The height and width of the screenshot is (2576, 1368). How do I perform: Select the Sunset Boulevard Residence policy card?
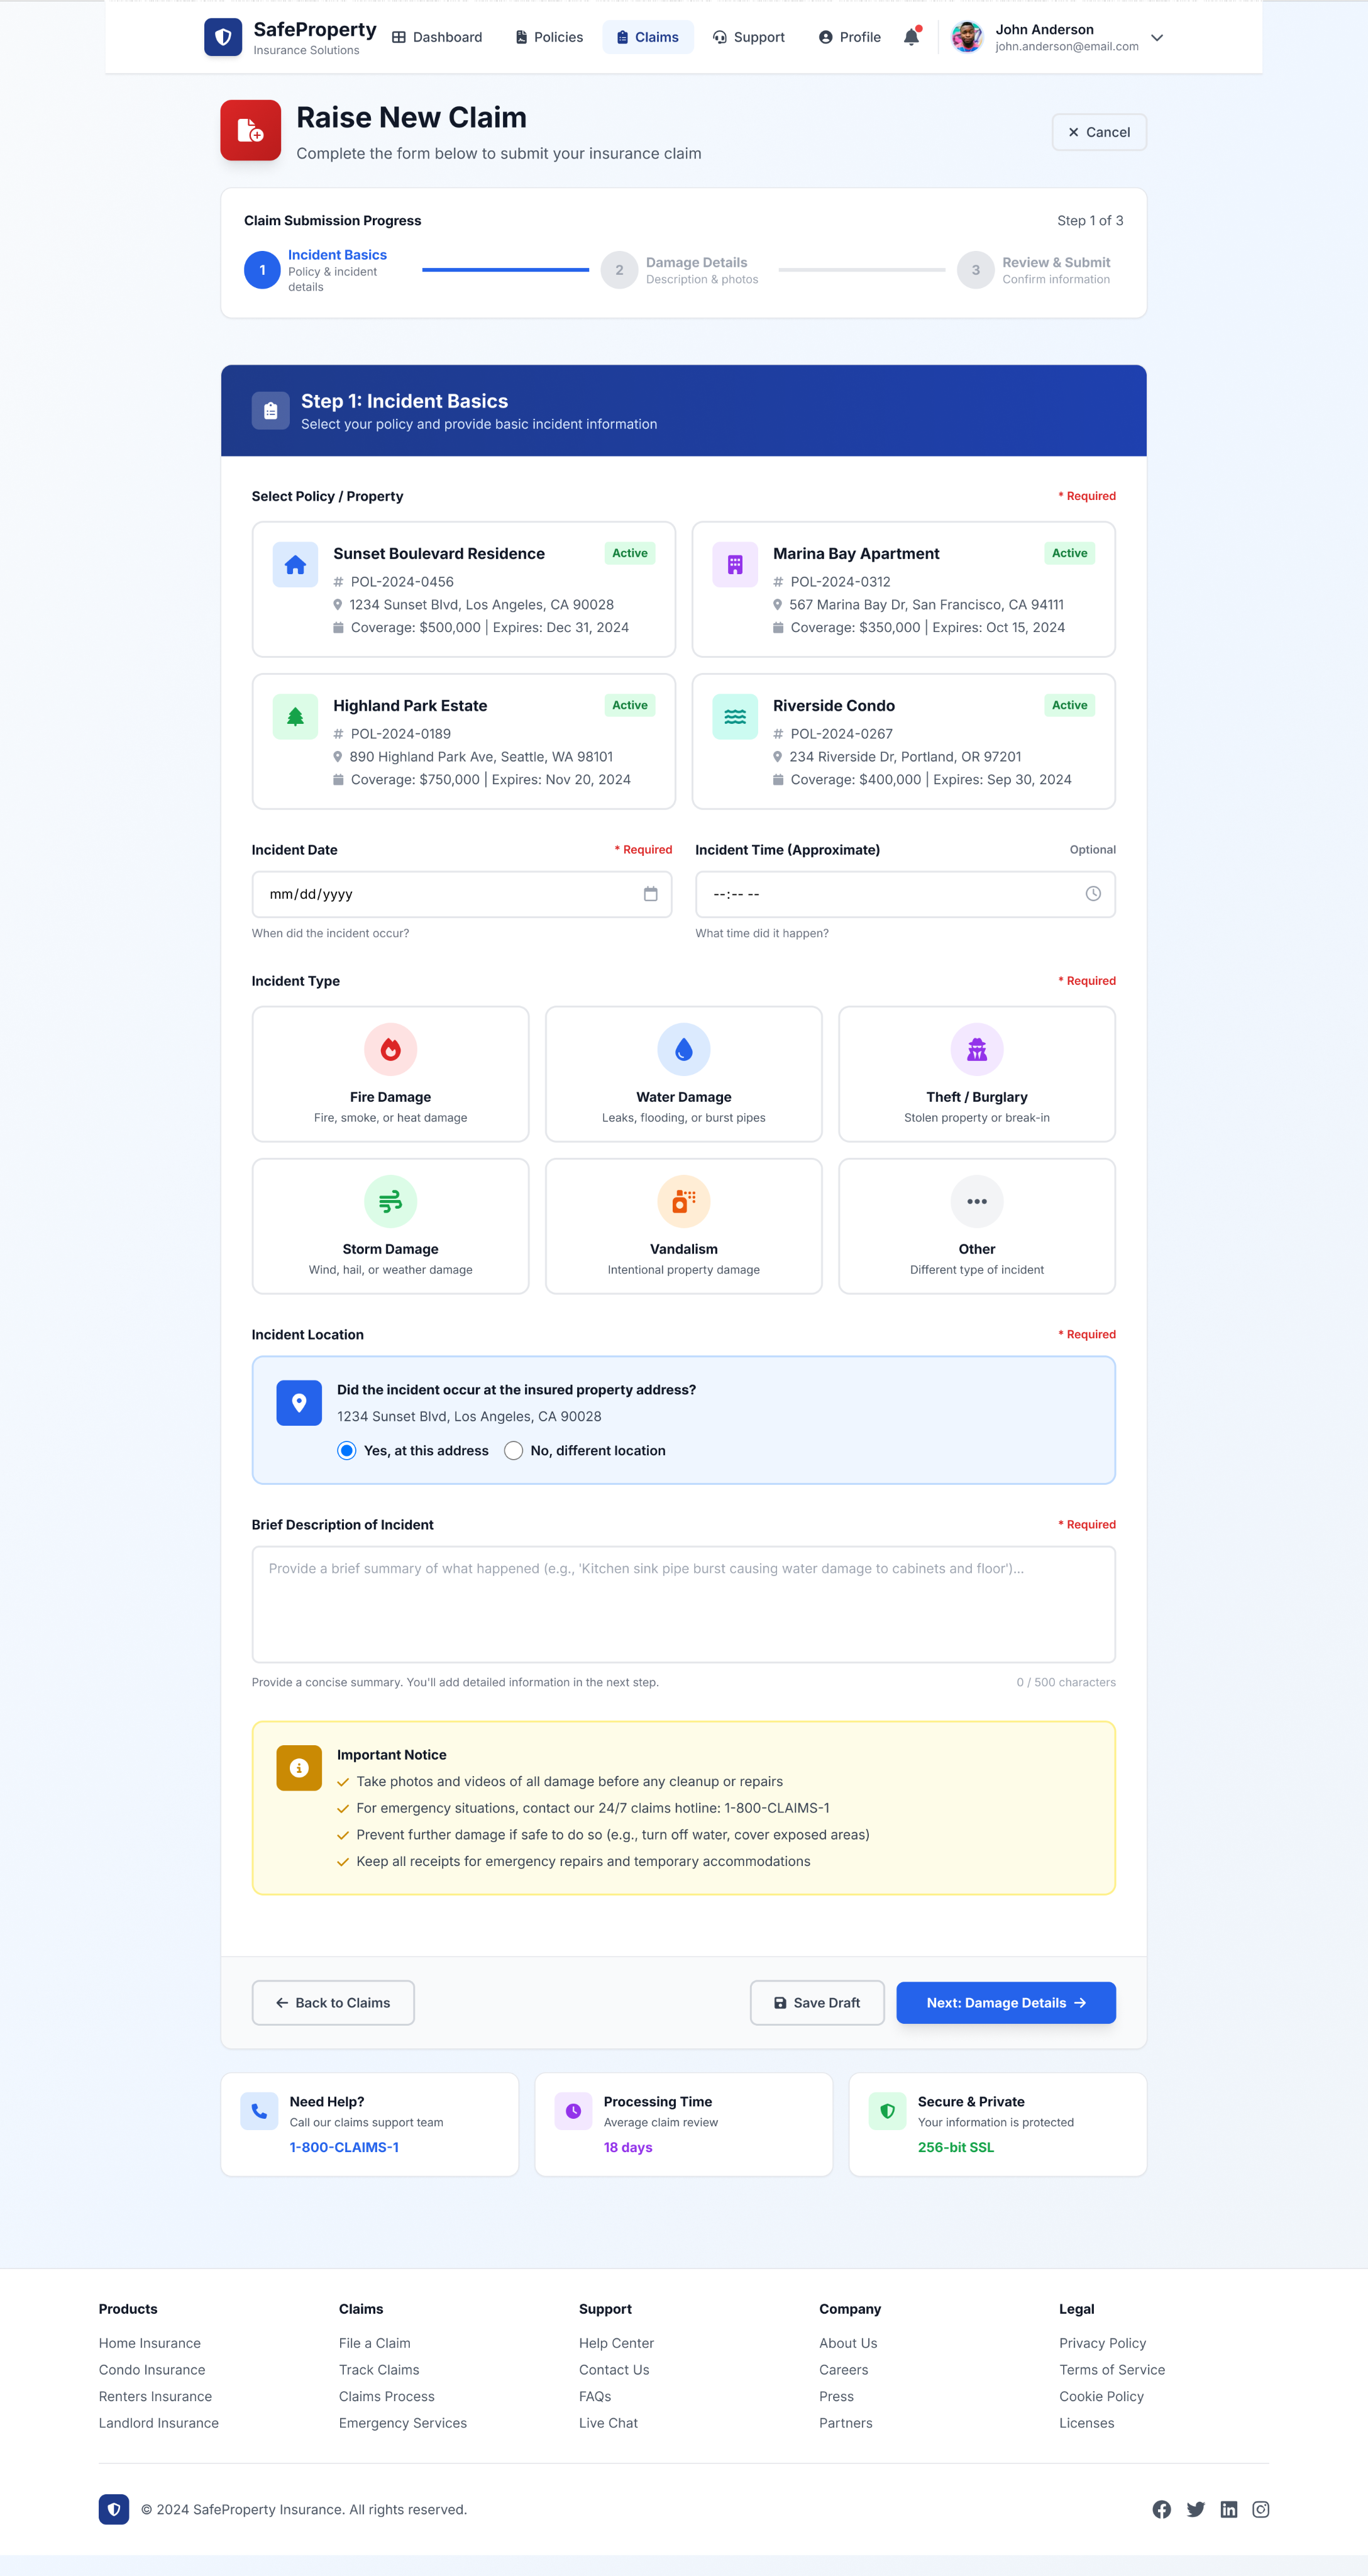tap(464, 589)
